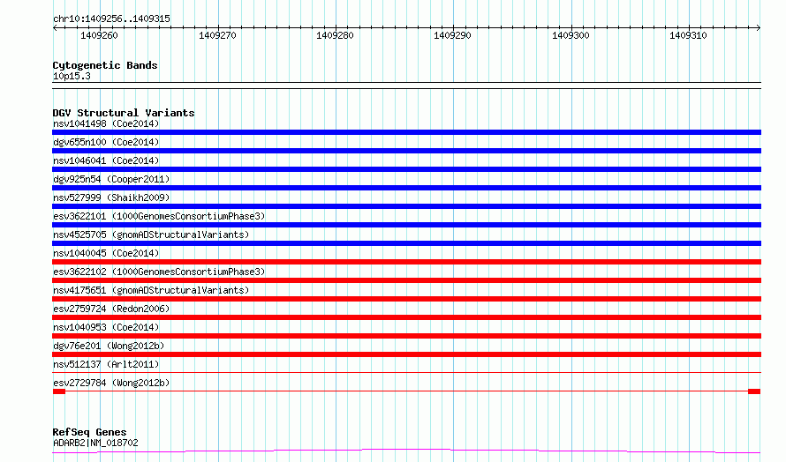Click ruler position 1409290
The height and width of the screenshot is (462, 786).
click(452, 35)
